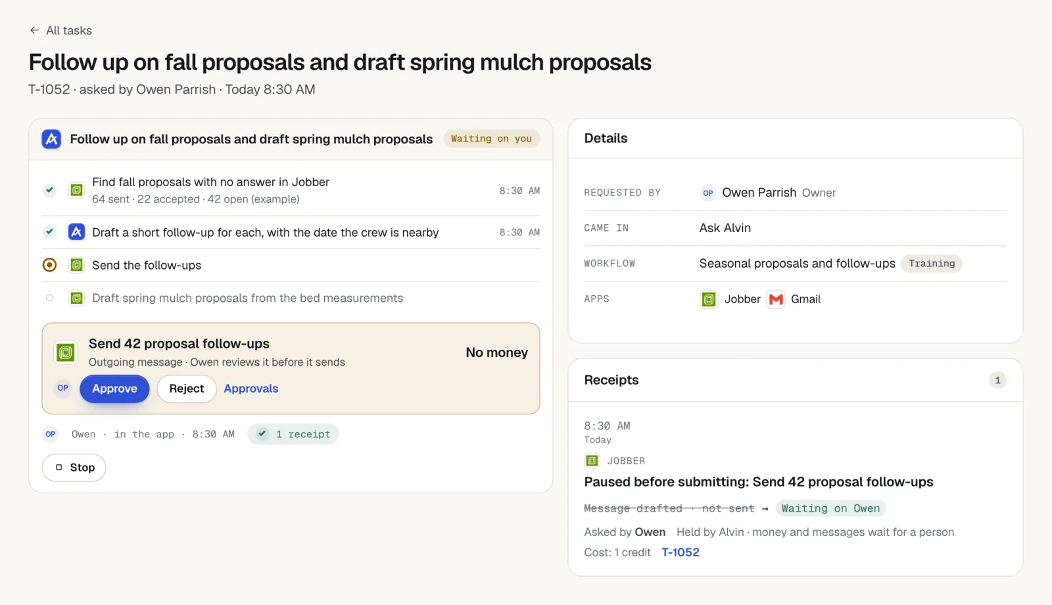Click '64 sent · 22 accepted · 42 open' summary
Image resolution: width=1052 pixels, height=605 pixels.
pos(196,199)
